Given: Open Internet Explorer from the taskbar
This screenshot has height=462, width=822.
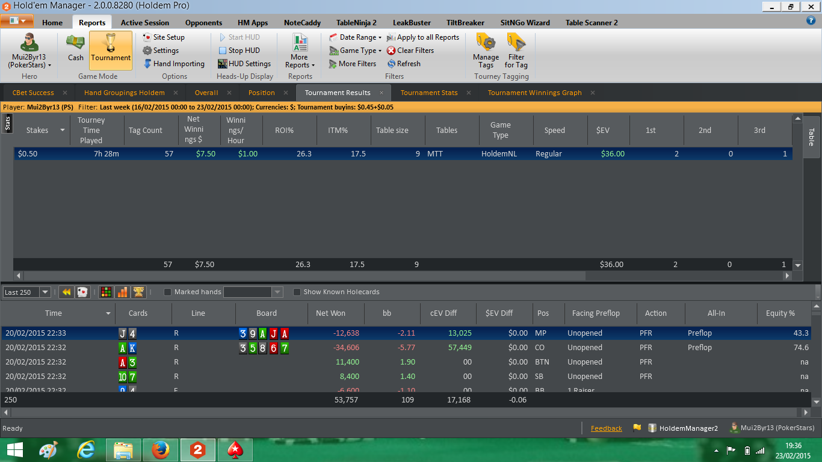Looking at the screenshot, I should pyautogui.click(x=85, y=450).
